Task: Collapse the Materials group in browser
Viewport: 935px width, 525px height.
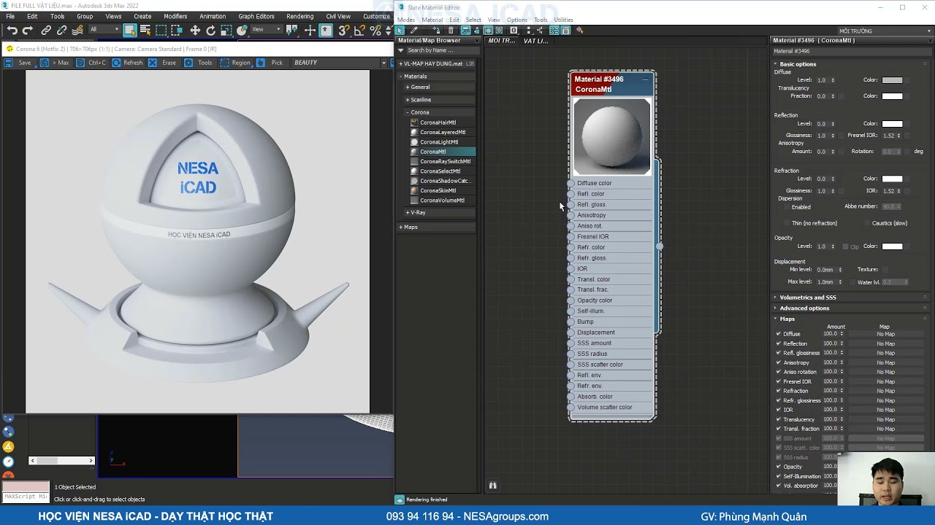Action: [x=401, y=77]
